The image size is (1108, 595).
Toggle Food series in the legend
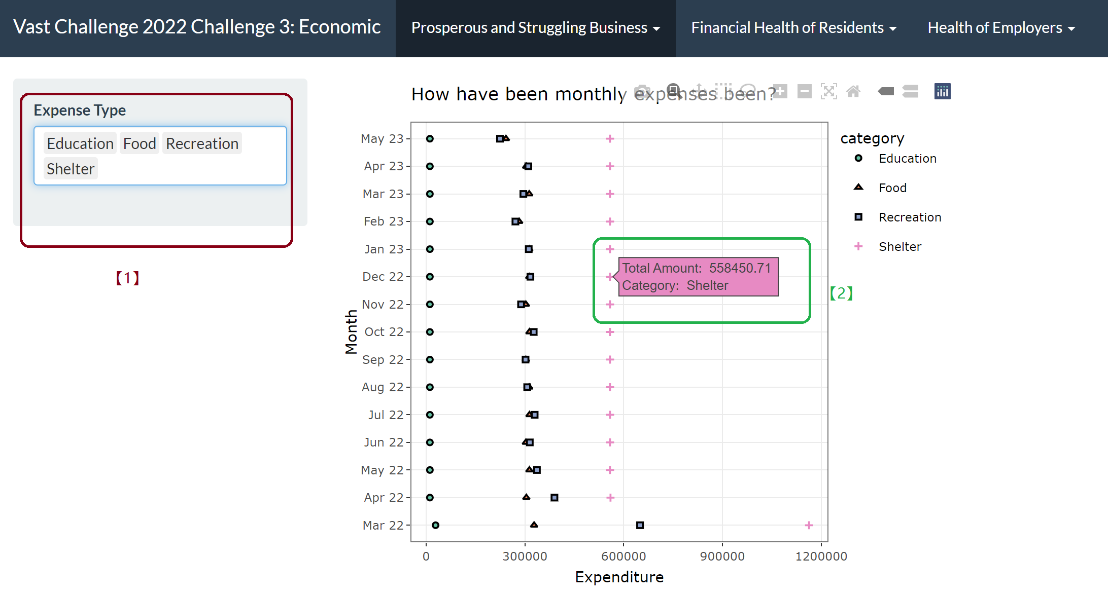(892, 188)
